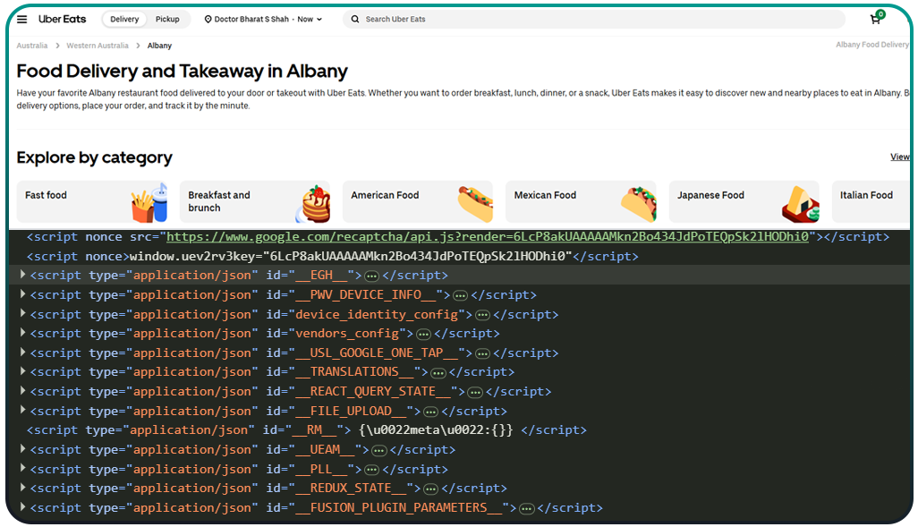This screenshot has height=527, width=918.
Task: Click the Breakfast and brunch pancakes icon
Action: coord(313,201)
